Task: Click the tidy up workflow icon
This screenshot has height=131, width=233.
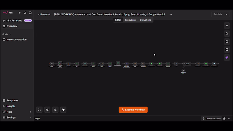Action: click(63, 110)
